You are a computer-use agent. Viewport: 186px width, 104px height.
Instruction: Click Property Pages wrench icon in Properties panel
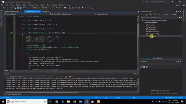(147, 67)
